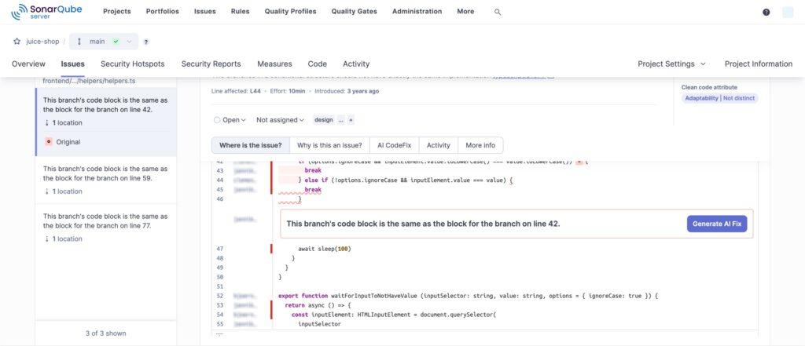Open the help question mark icon in top bar
The width and height of the screenshot is (805, 346).
pos(766,13)
